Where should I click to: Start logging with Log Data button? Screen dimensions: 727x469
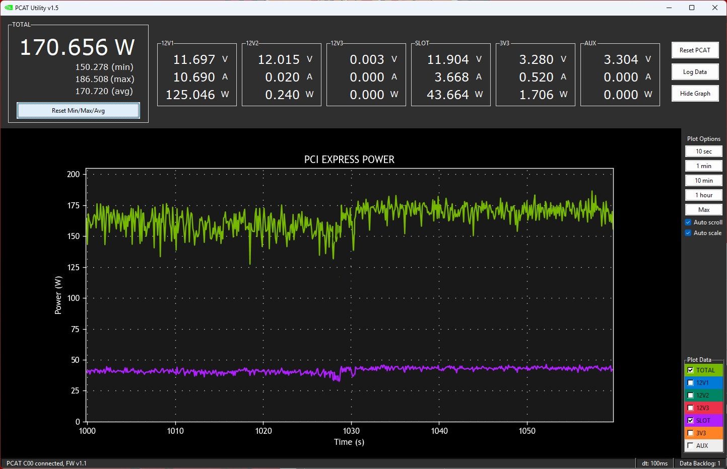695,72
